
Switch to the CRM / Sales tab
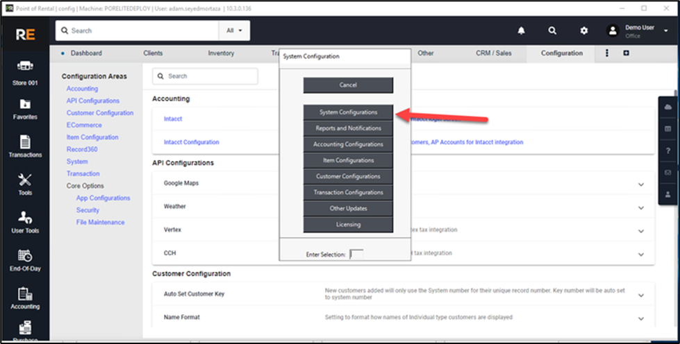coord(492,53)
